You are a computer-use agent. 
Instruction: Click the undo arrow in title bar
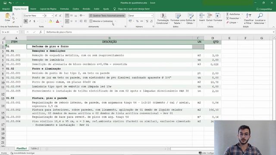[10, 3]
